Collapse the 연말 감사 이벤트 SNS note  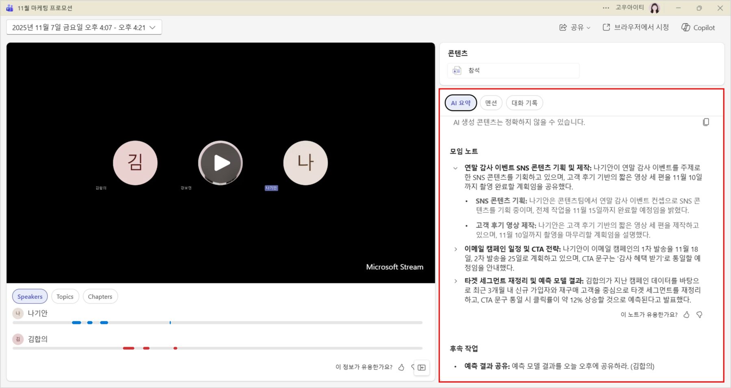455,168
